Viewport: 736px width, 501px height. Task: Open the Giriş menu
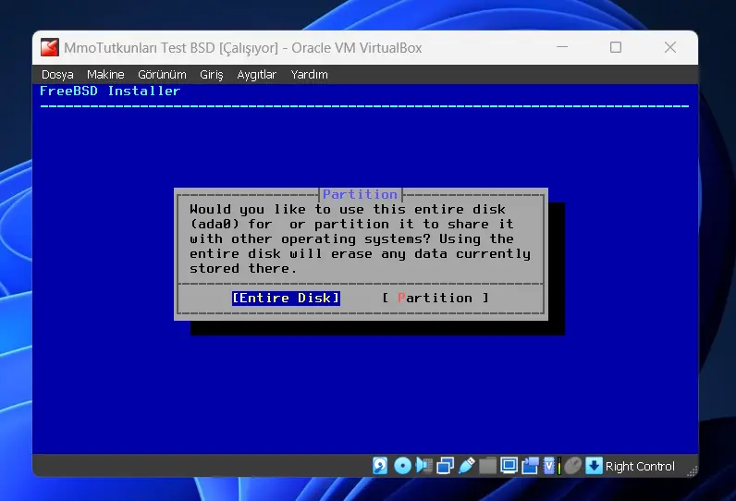pos(211,75)
